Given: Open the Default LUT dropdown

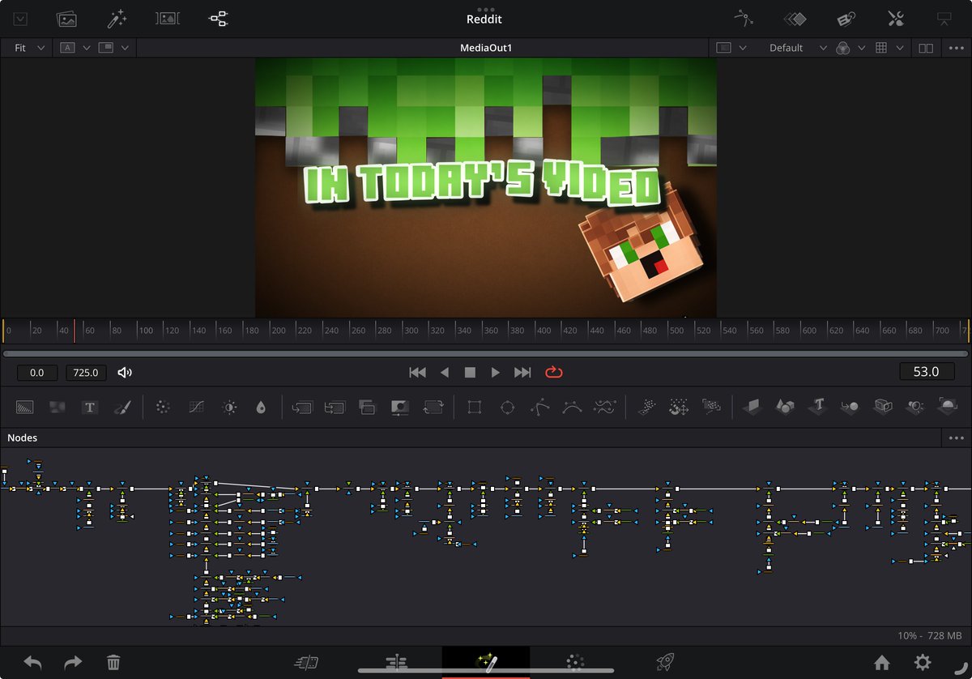Looking at the screenshot, I should coord(798,48).
